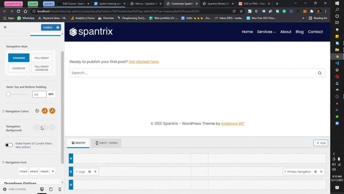Hide the header builder panel
344x194 pixels.
pos(321,143)
